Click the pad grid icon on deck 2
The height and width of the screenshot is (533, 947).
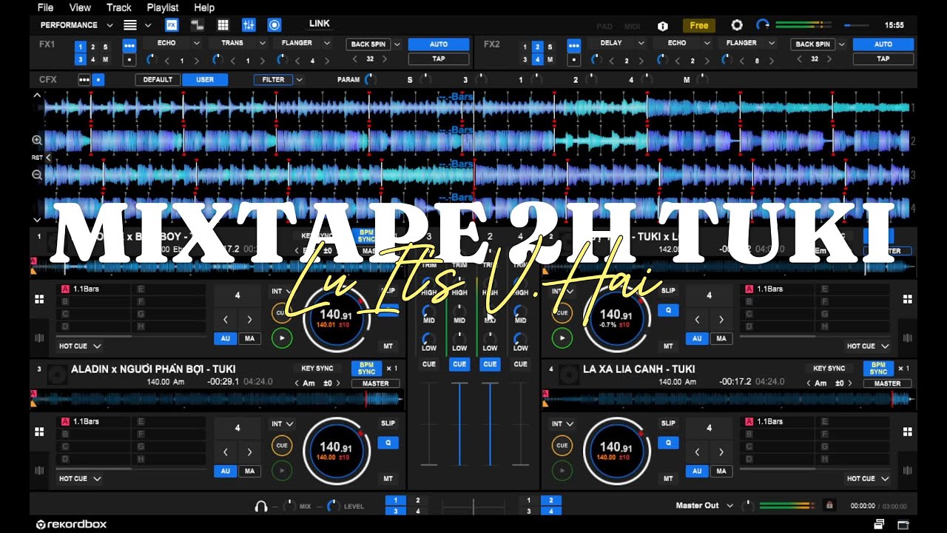pos(907,299)
